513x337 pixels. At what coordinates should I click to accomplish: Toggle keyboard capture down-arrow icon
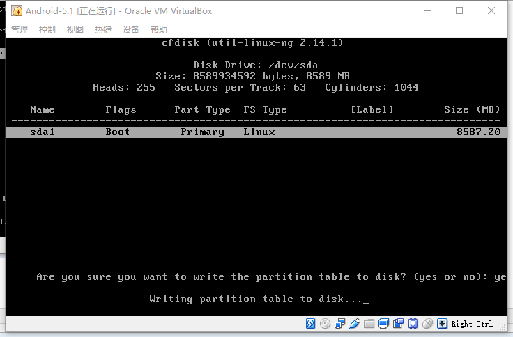click(x=442, y=324)
